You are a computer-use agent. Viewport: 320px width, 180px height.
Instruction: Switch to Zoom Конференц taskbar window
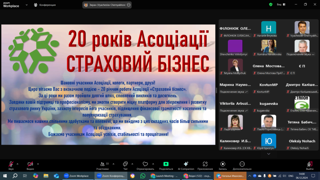click(x=111, y=176)
